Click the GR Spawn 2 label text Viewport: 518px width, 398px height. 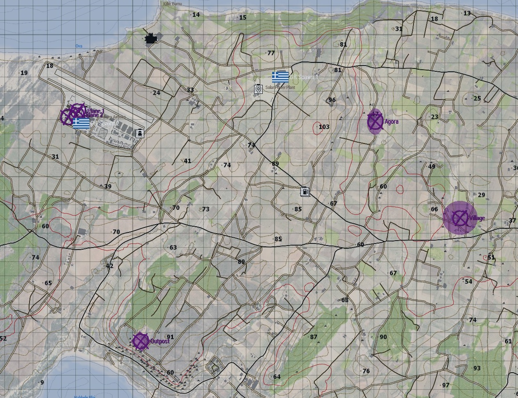105,123
